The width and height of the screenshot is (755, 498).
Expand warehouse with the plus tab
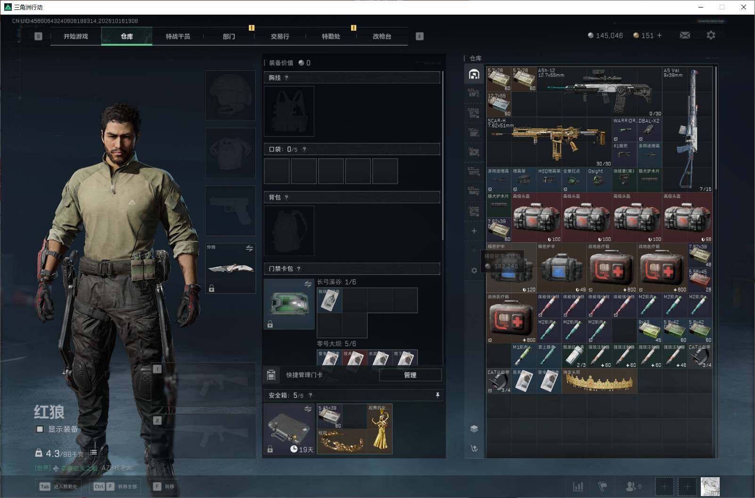474,231
